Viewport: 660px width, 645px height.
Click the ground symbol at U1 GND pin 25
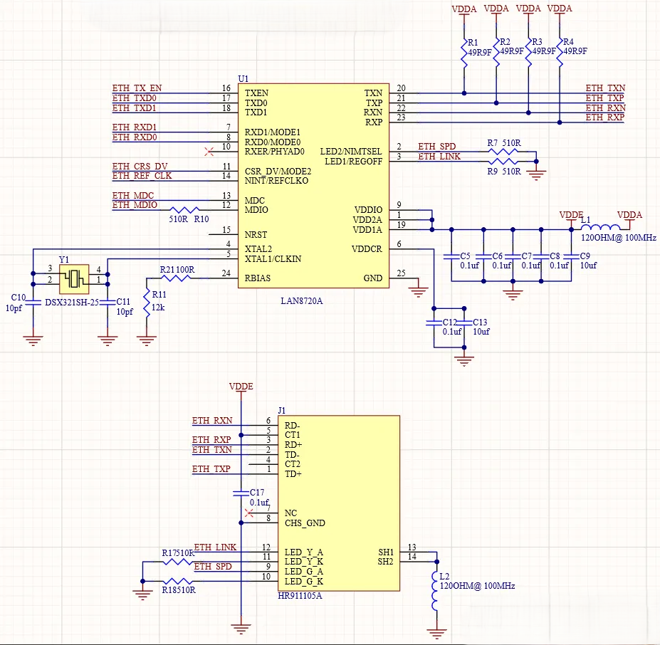pyautogui.click(x=418, y=291)
